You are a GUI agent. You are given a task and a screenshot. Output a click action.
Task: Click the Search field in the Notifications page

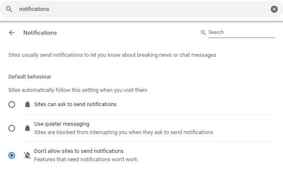click(x=241, y=32)
